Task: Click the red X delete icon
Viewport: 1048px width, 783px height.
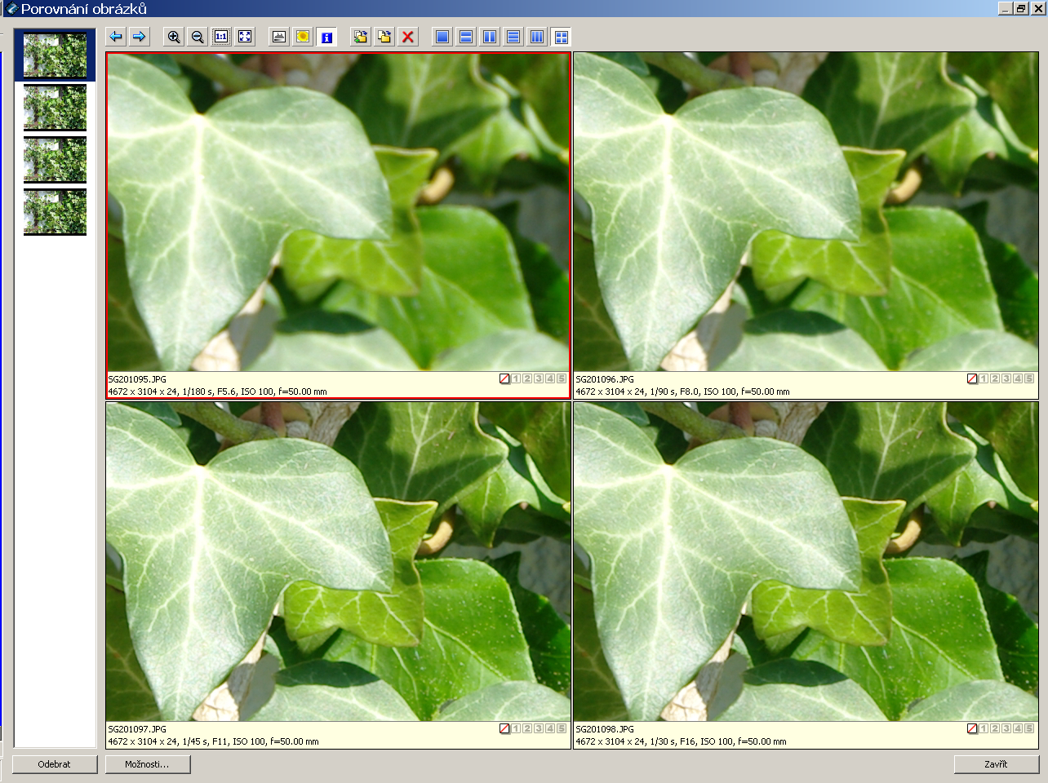Action: [x=408, y=37]
